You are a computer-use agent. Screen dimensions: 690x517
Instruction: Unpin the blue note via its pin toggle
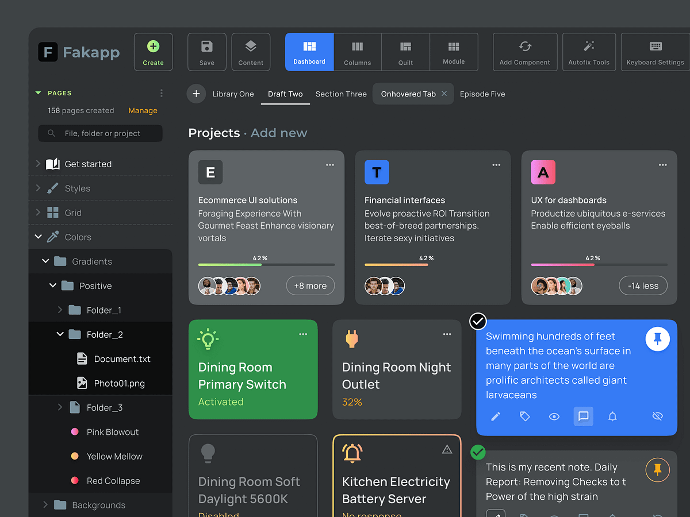point(657,338)
